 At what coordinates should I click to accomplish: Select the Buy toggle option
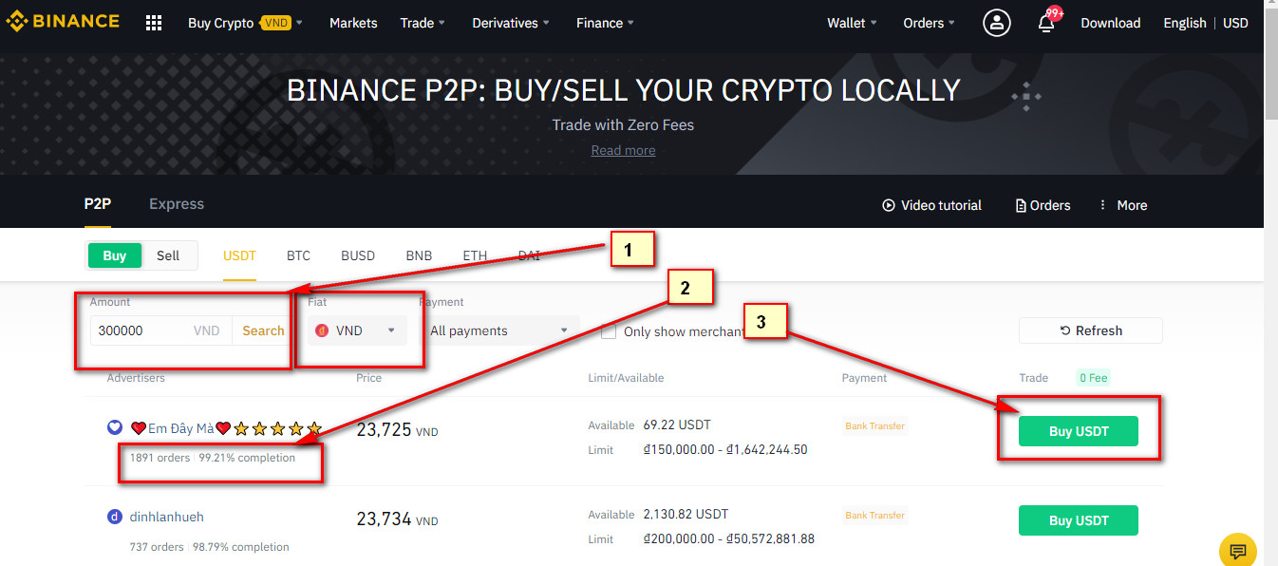pyautogui.click(x=114, y=255)
